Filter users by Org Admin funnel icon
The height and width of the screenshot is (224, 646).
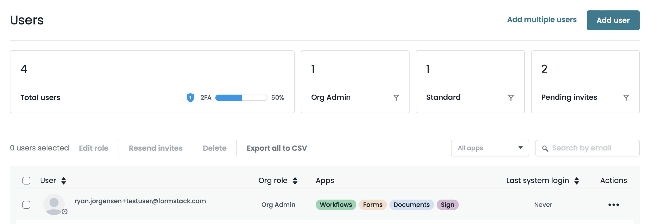click(396, 98)
